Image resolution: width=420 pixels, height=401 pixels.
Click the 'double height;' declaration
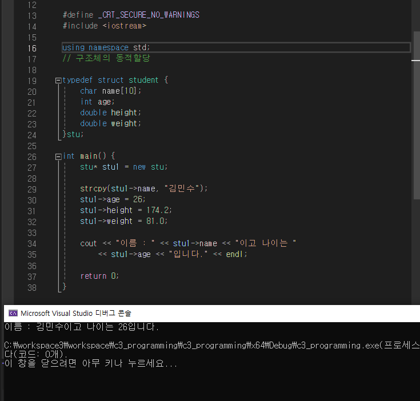pos(110,113)
